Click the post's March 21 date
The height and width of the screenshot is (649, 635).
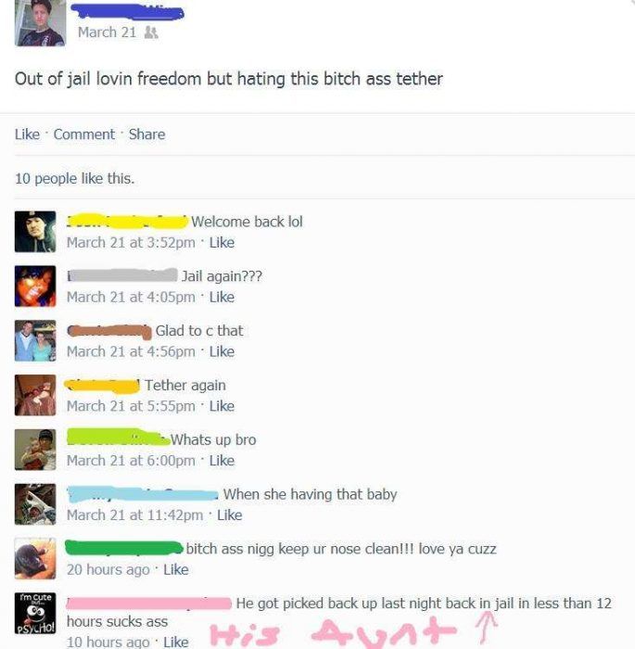coord(108,32)
